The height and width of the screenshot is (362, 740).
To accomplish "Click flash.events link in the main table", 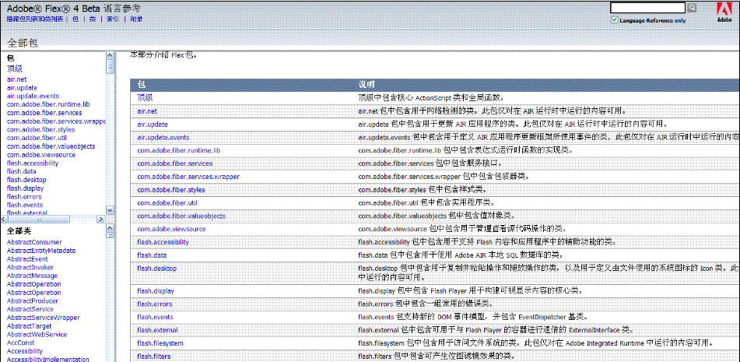I will tap(156, 317).
